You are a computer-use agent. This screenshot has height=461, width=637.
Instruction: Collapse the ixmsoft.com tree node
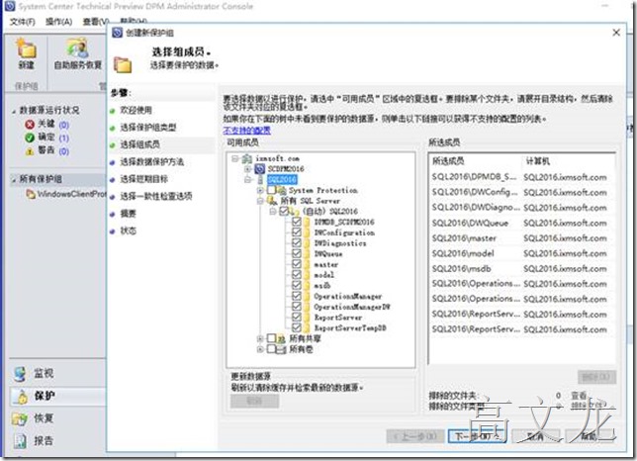point(235,158)
